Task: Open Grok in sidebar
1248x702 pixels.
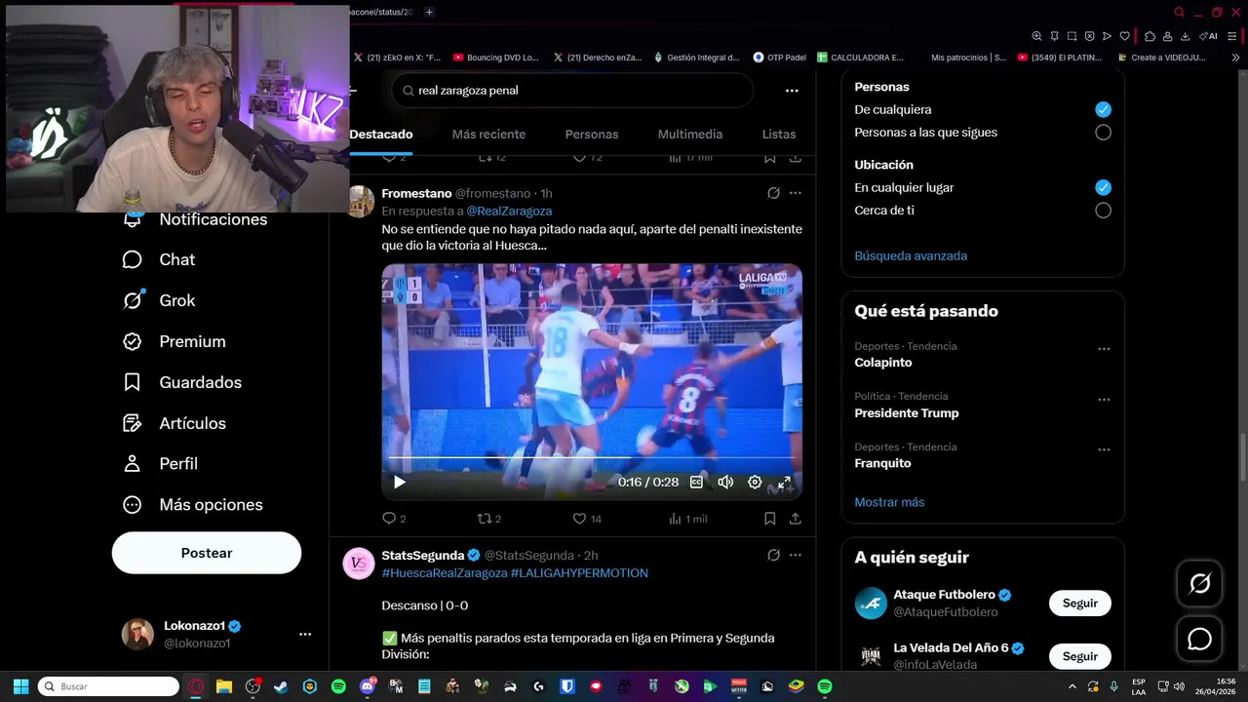Action: click(159, 300)
